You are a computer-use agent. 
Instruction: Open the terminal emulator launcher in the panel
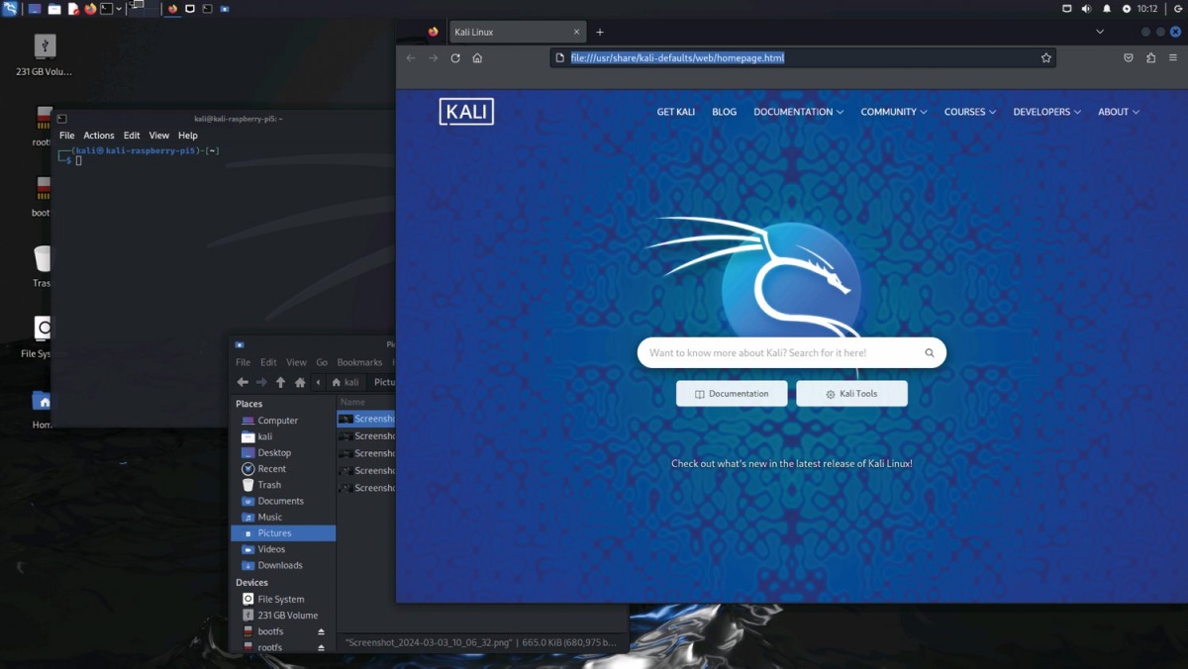tap(106, 9)
